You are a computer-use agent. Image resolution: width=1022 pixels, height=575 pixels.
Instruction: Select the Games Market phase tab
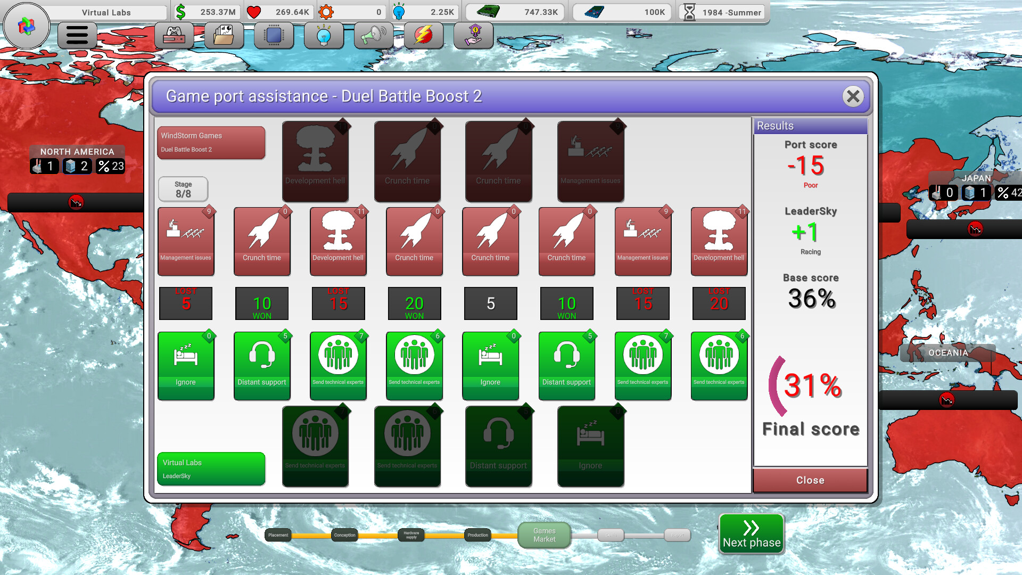point(544,535)
